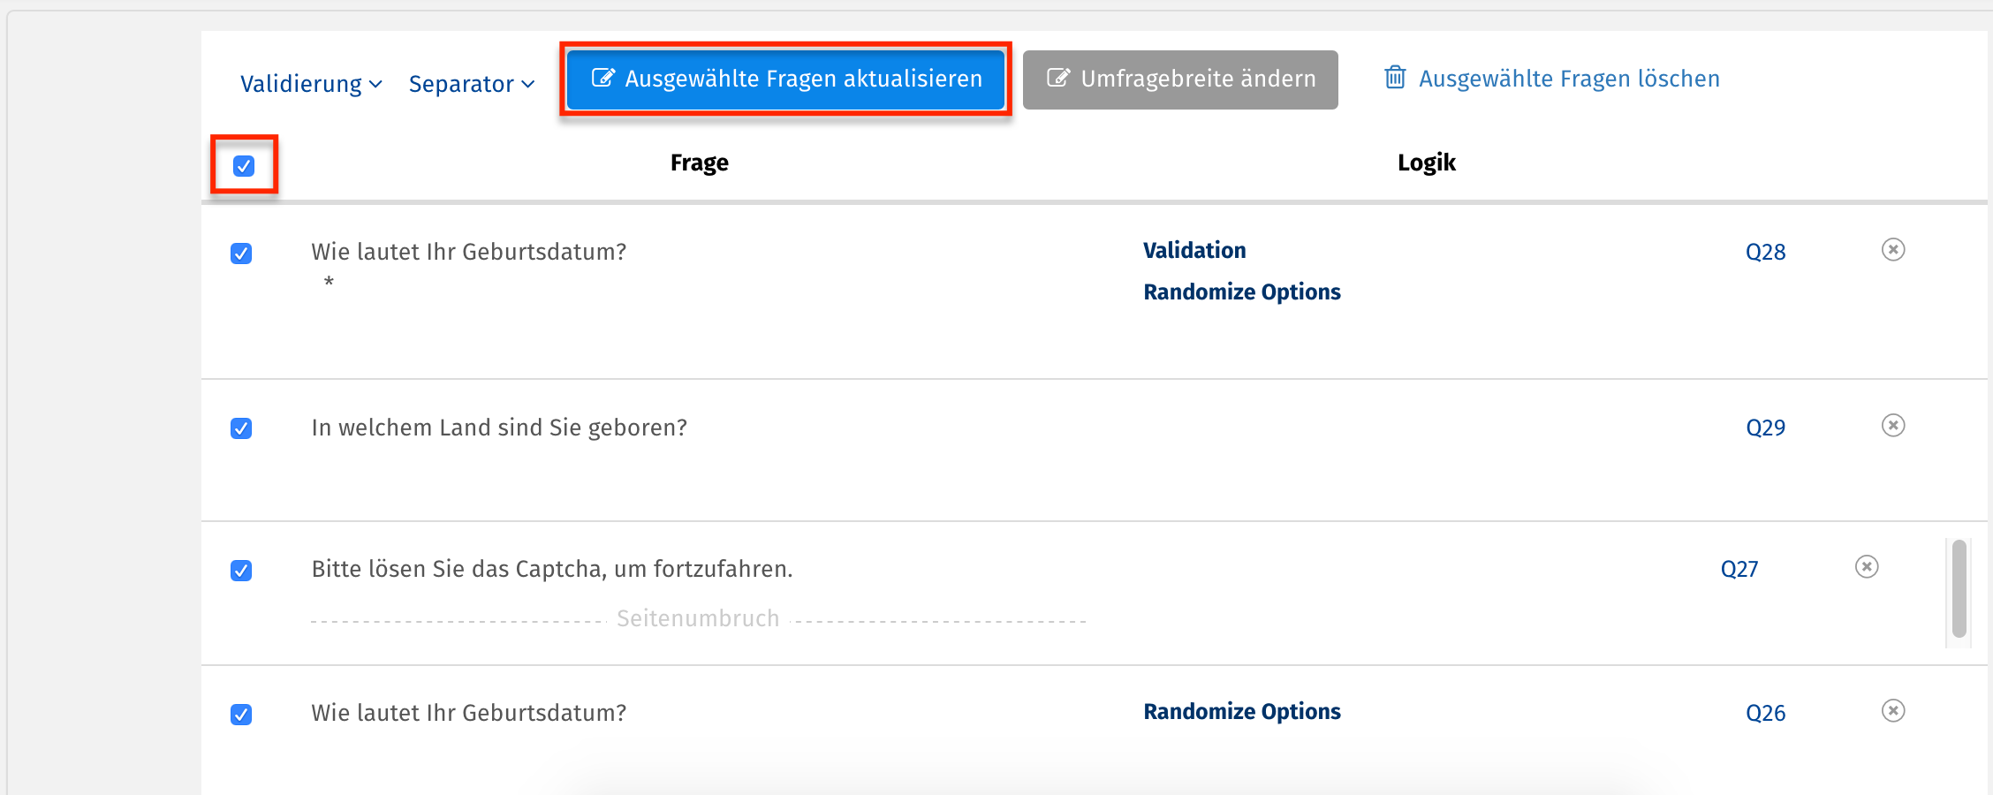Remove question Q28 using its circled X icon
Viewport: 1993px width, 795px height.
click(x=1893, y=250)
